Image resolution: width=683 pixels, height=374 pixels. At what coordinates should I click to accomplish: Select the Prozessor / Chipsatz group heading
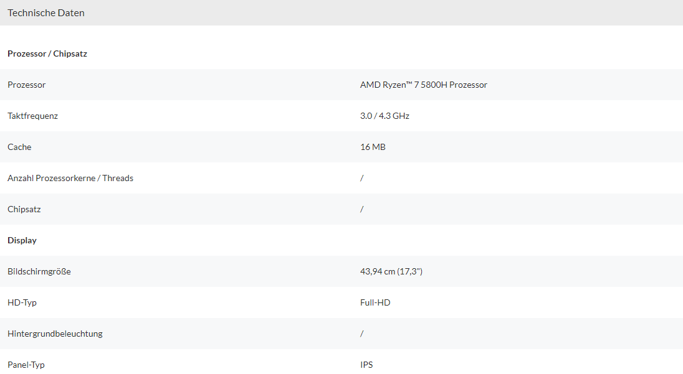click(47, 54)
